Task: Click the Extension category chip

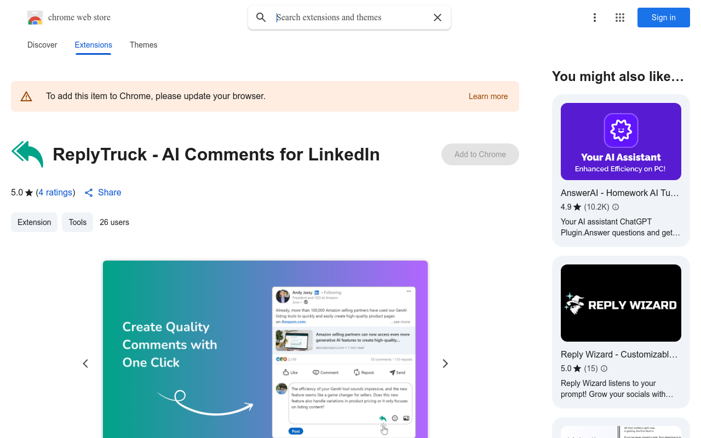Action: point(34,222)
